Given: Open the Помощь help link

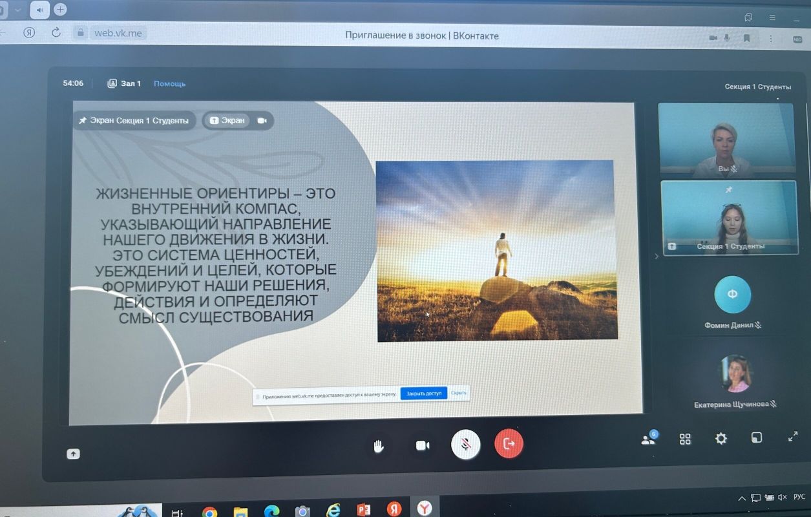Looking at the screenshot, I should coord(169,83).
